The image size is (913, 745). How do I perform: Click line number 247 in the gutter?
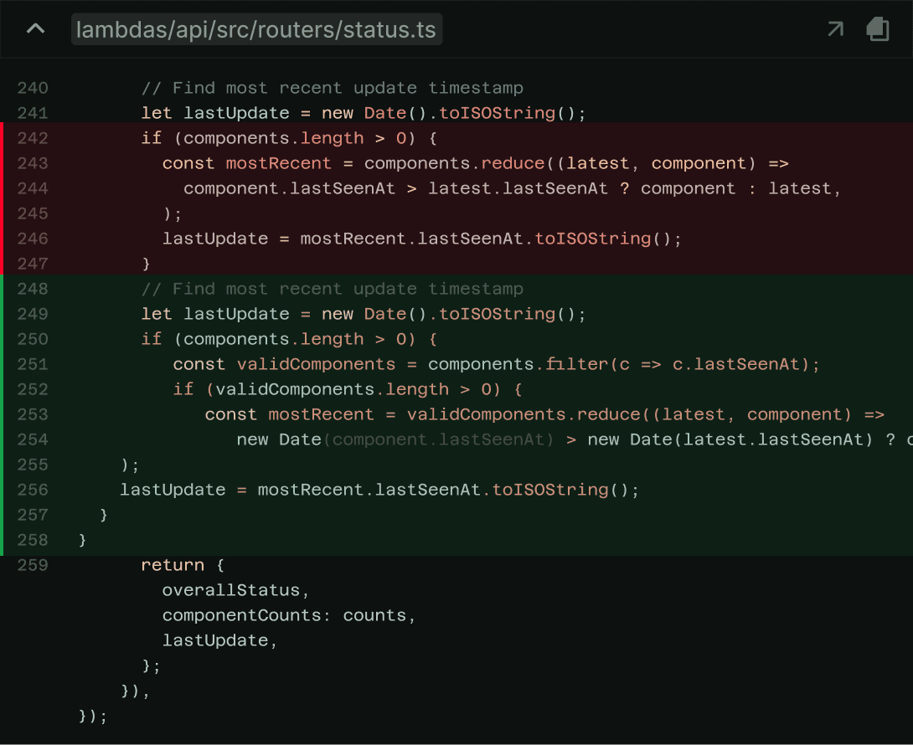click(33, 264)
